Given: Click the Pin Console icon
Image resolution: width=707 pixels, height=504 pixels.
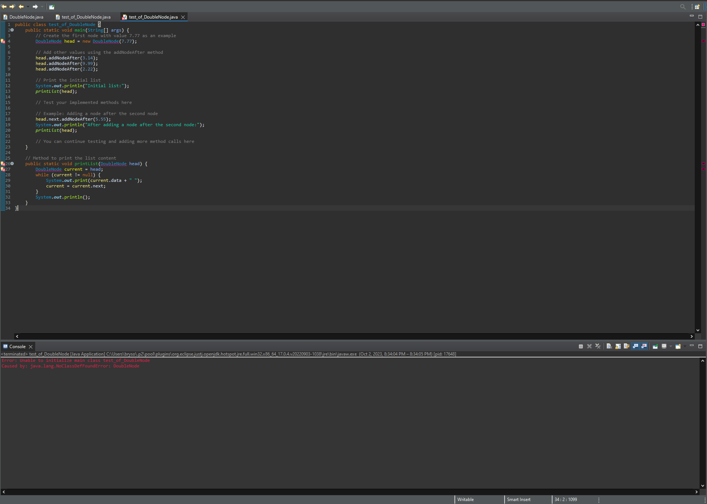Looking at the screenshot, I should coord(655,346).
